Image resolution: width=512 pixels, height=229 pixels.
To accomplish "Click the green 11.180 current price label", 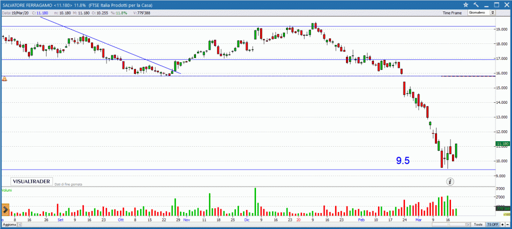I will coord(503,144).
